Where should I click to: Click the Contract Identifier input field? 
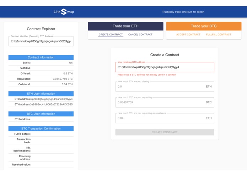tap(41, 41)
